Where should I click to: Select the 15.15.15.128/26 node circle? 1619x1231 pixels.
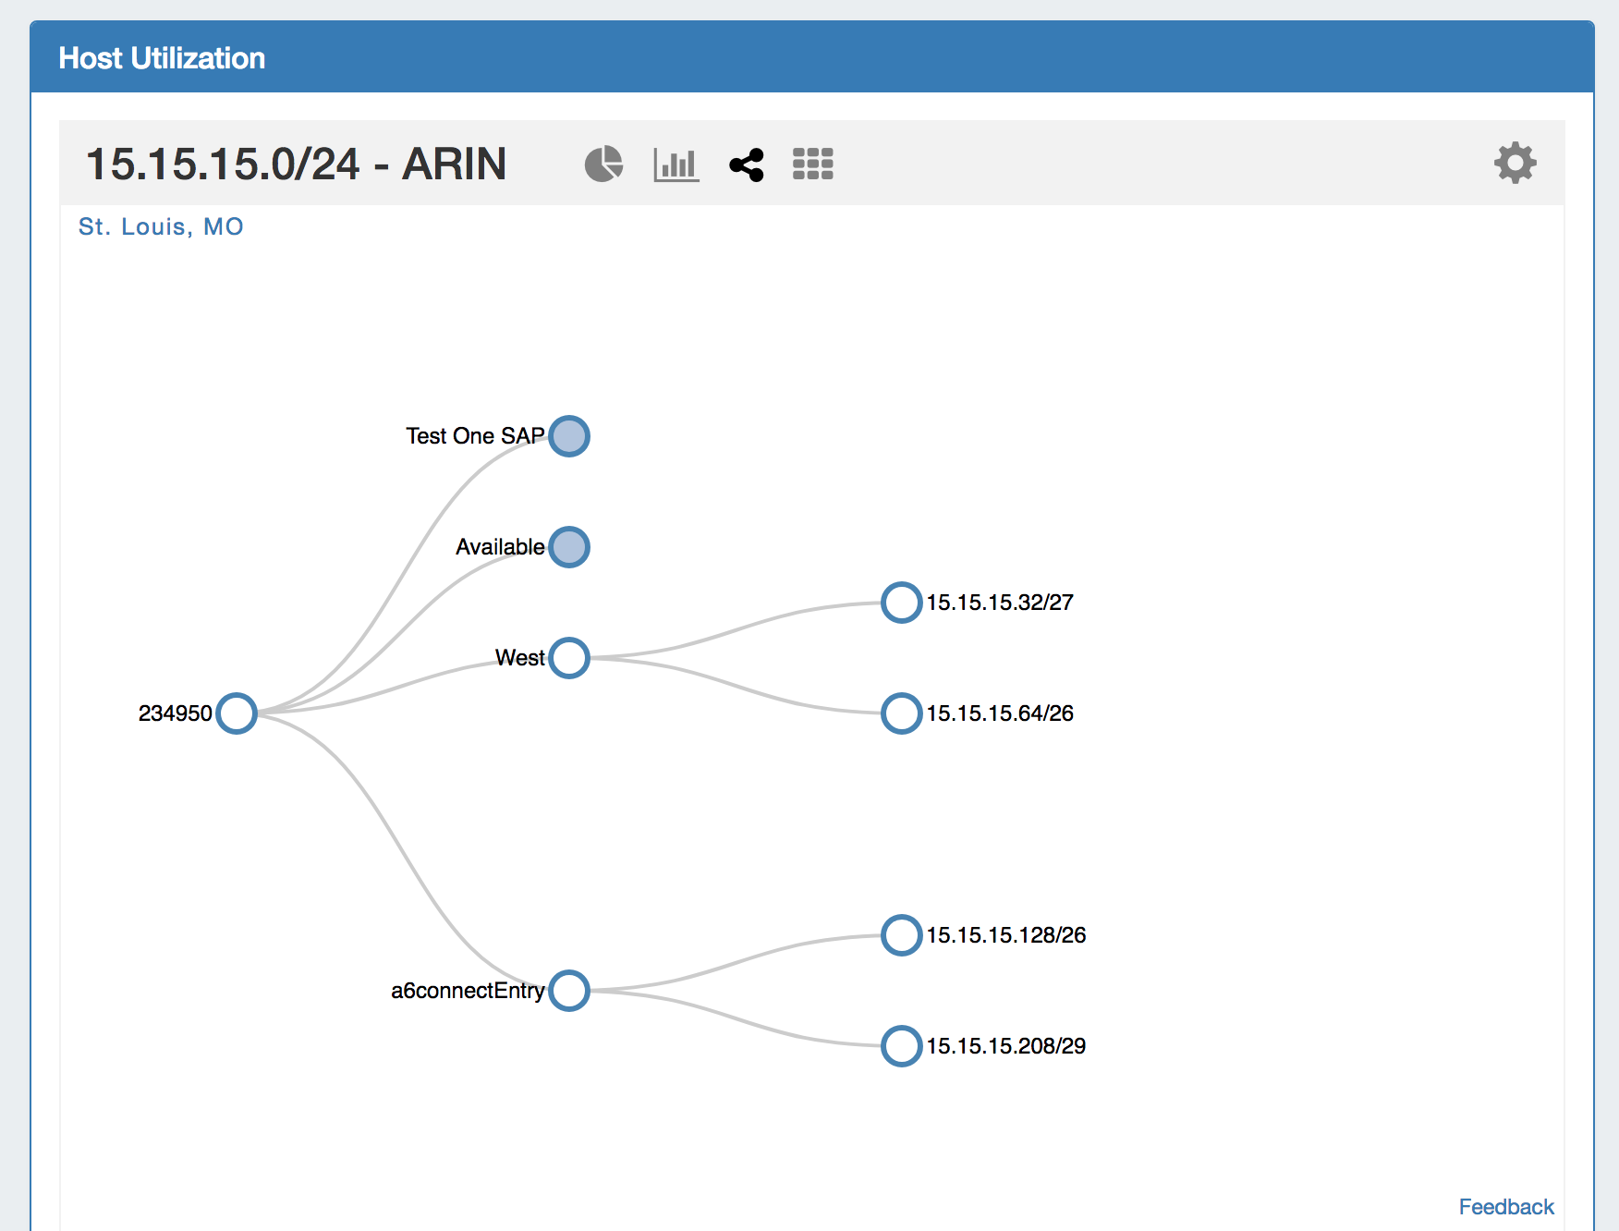[901, 935]
